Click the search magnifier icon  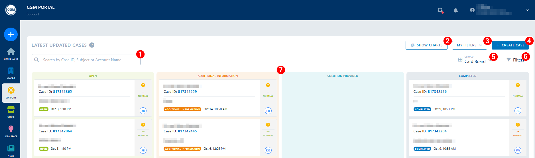36,60
